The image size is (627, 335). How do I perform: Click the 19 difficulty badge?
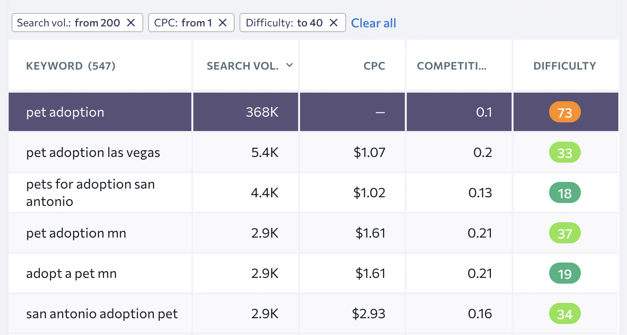(564, 274)
